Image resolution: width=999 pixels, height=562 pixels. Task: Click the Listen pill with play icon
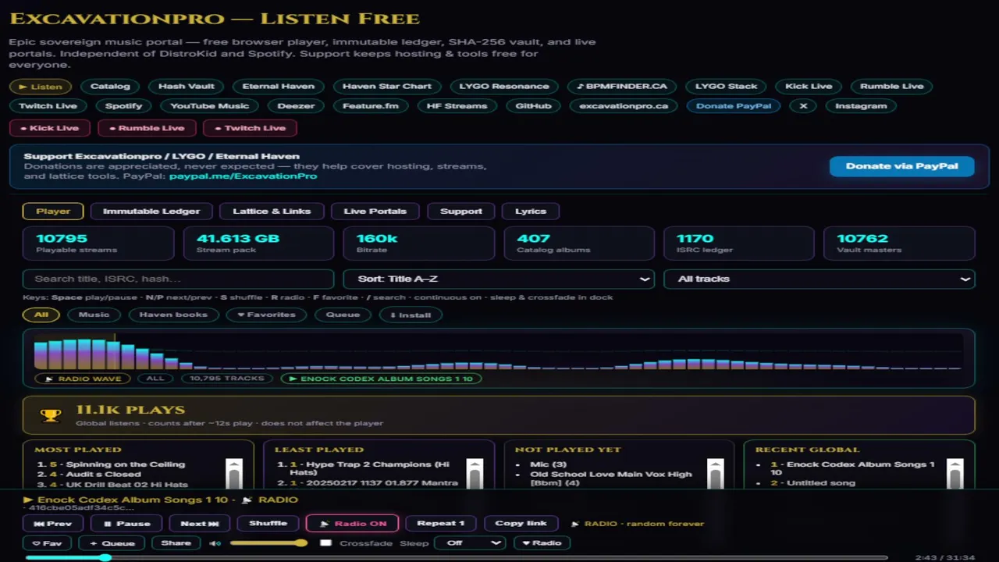41,86
